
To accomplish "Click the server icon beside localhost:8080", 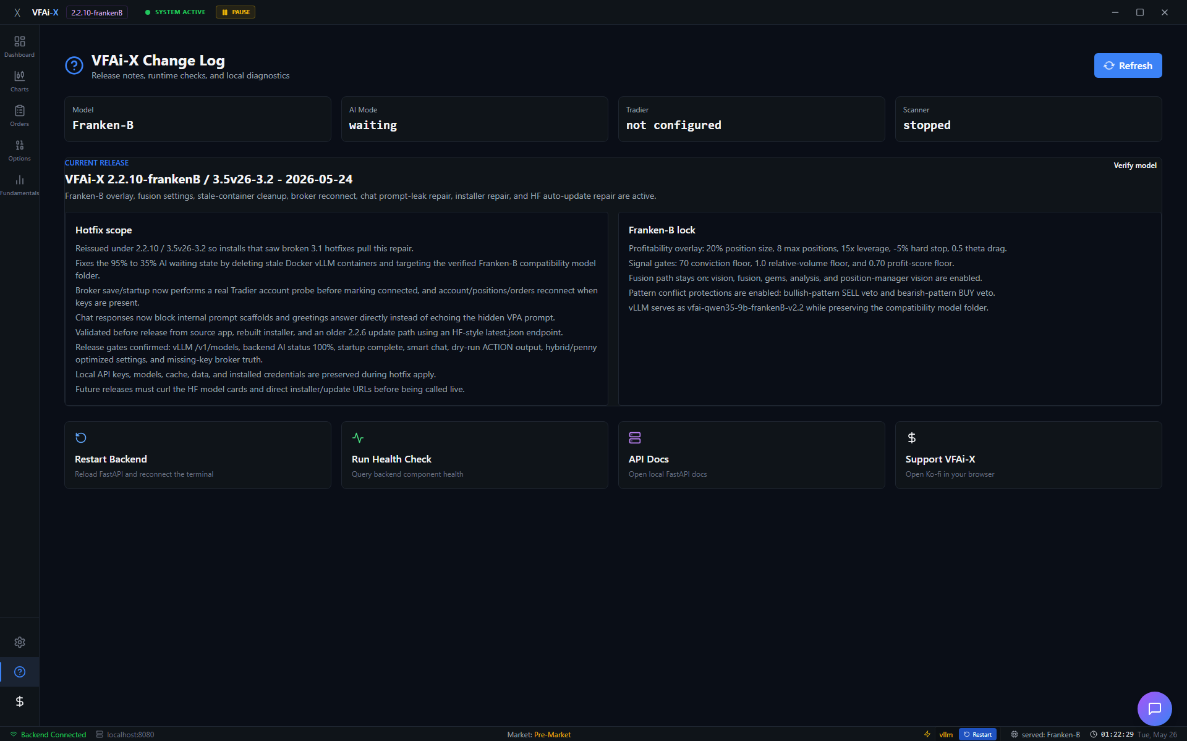I will pyautogui.click(x=100, y=734).
